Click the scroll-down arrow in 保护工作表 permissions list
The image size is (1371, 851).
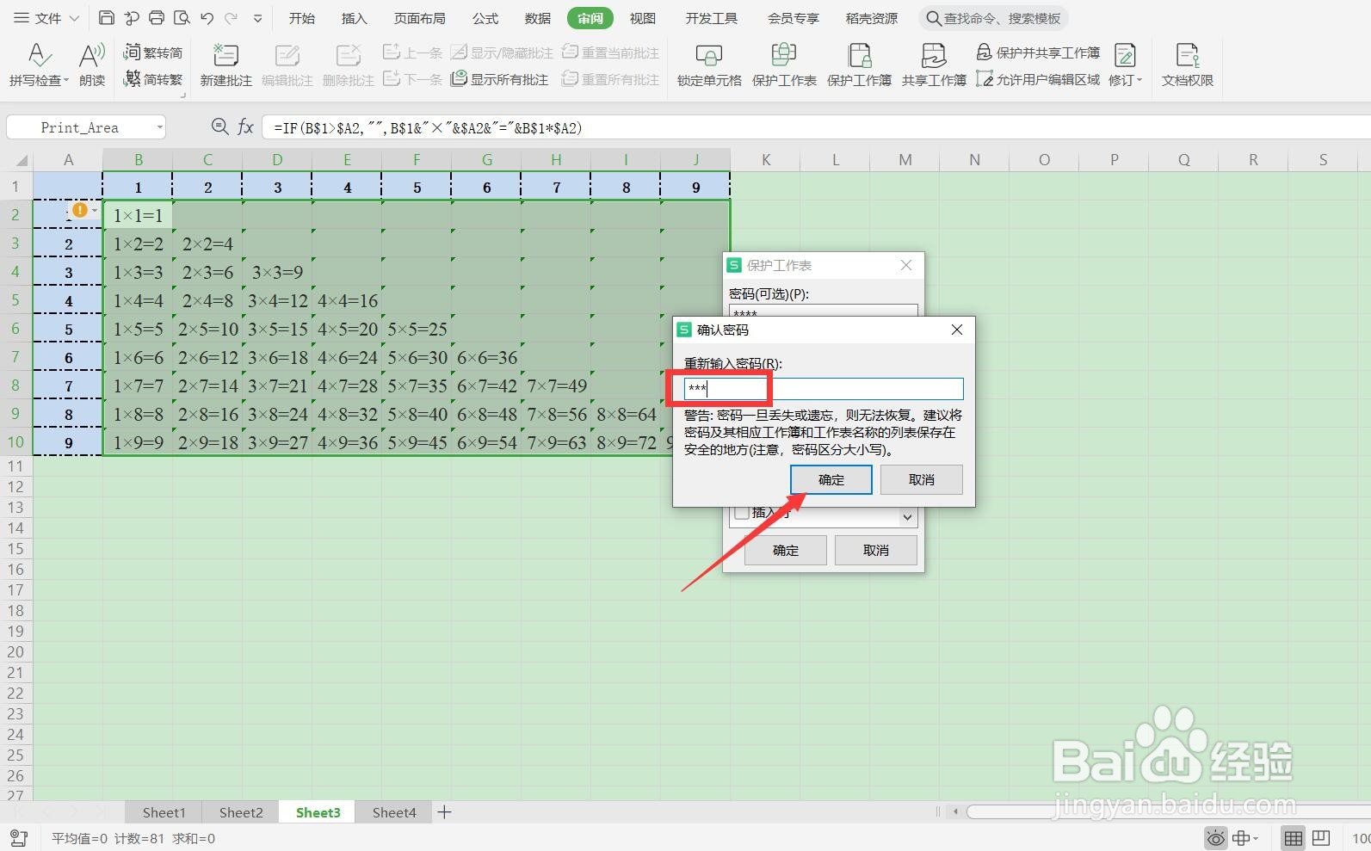[907, 516]
